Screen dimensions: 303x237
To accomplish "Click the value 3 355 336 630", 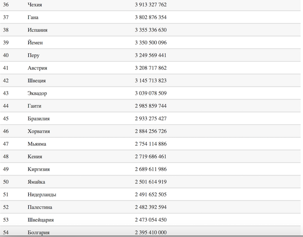I will (x=150, y=30).
